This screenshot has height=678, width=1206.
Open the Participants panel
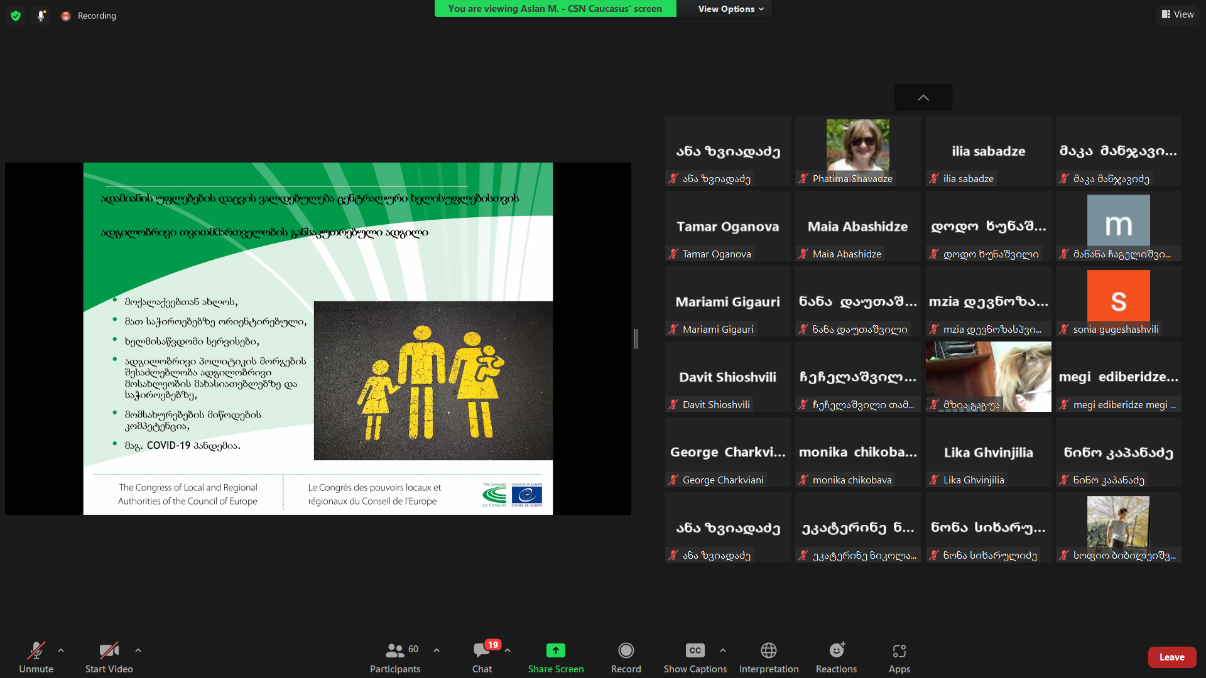[395, 657]
